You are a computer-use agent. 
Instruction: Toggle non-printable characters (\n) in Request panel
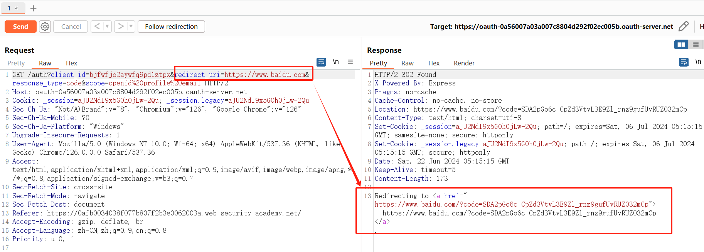pyautogui.click(x=336, y=62)
